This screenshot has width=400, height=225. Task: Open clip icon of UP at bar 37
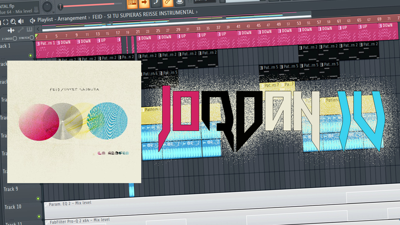[219, 34]
